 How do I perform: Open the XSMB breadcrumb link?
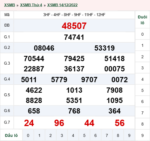[9, 5]
